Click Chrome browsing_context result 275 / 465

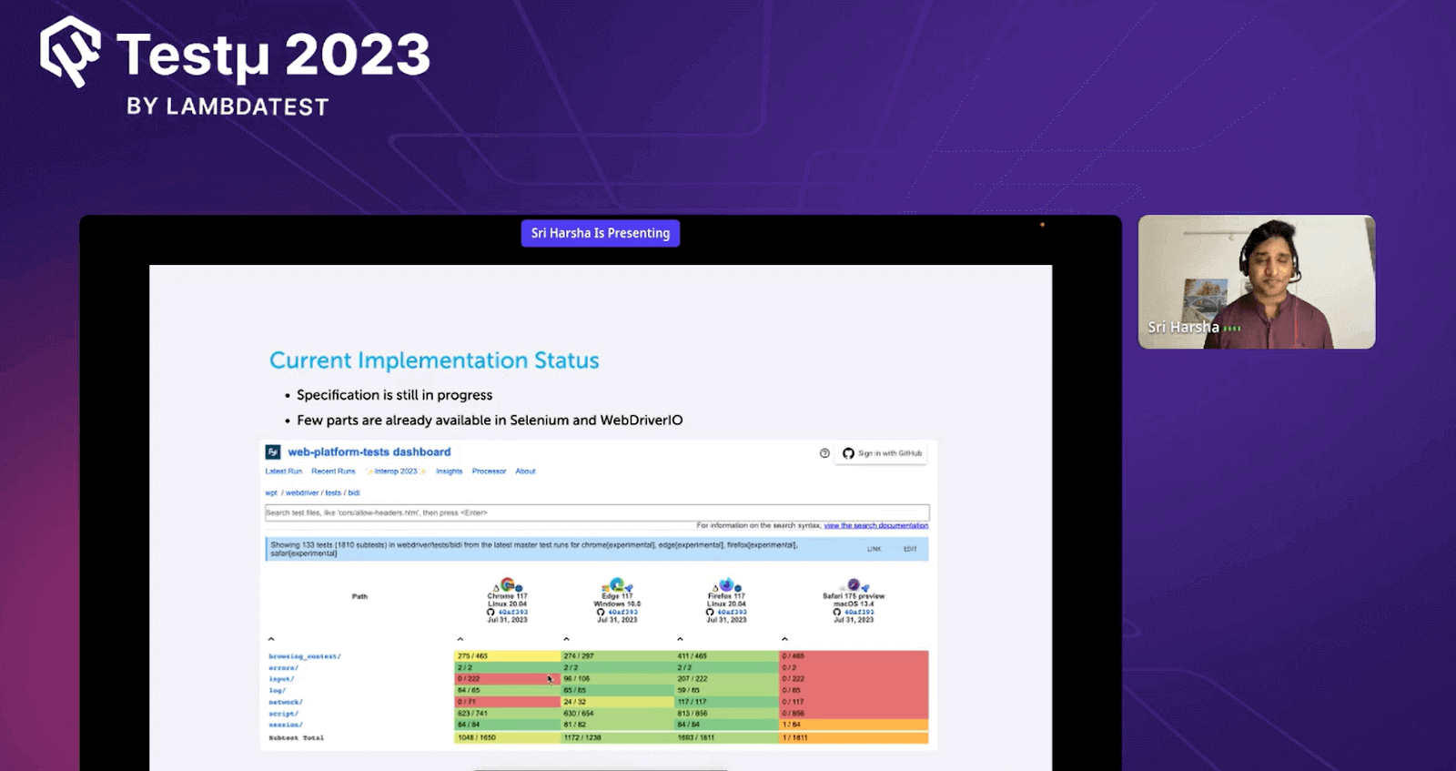click(x=507, y=656)
